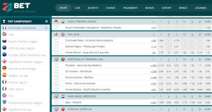Open the PAGAMENTI tab
The width and height of the screenshot is (212, 112).
point(130,8)
